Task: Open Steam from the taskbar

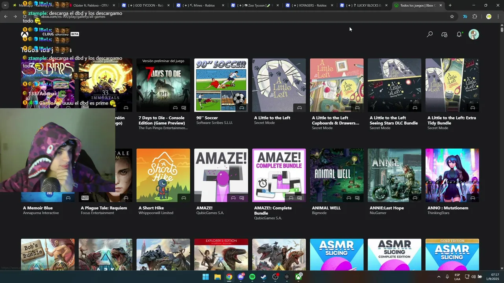Action: point(263,277)
